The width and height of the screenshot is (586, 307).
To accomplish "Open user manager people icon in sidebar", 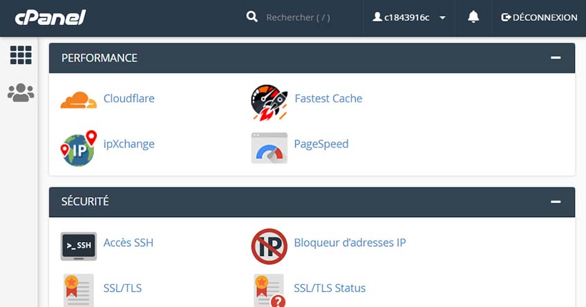I will 21,93.
